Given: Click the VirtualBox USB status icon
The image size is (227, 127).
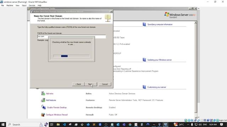Looking at the screenshot, I should 199,120.
